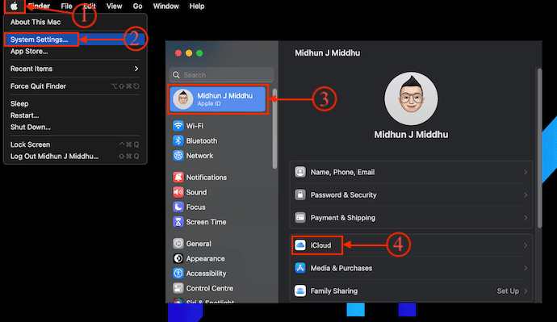557x322 pixels.
Task: Open Notifications bell icon
Action: pos(178,178)
